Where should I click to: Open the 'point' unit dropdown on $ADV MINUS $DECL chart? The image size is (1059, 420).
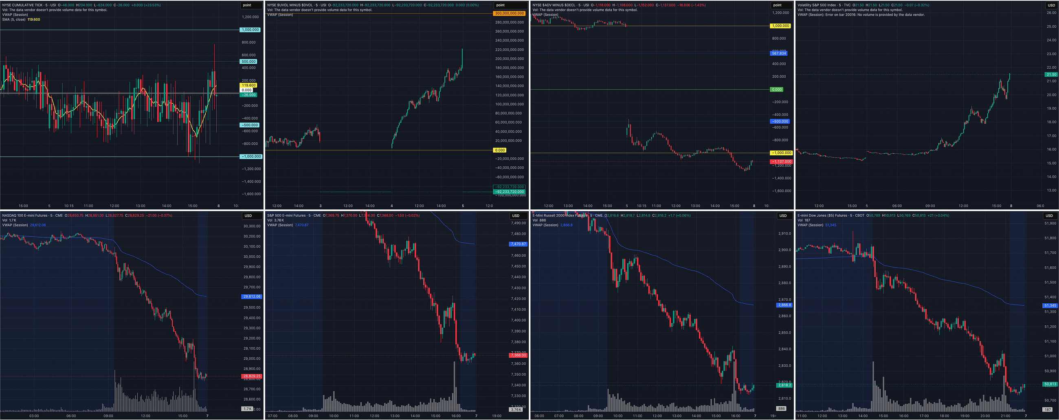coord(781,5)
